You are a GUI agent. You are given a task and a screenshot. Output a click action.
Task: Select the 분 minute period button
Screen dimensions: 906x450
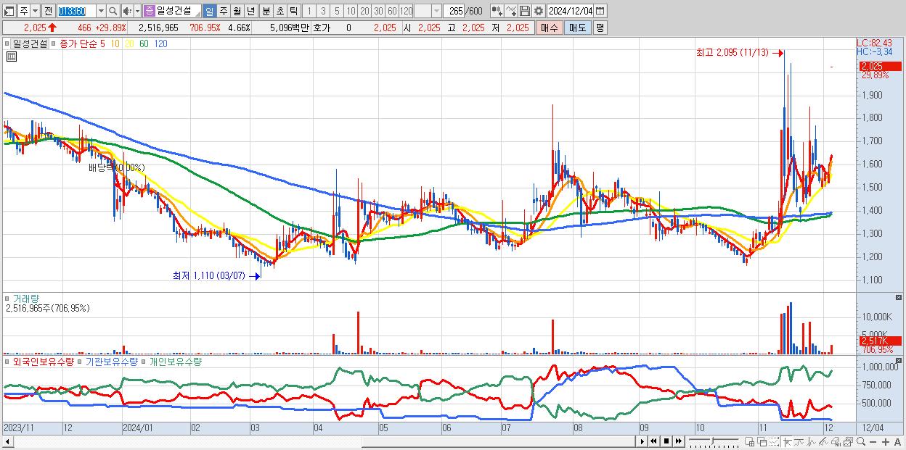click(266, 11)
